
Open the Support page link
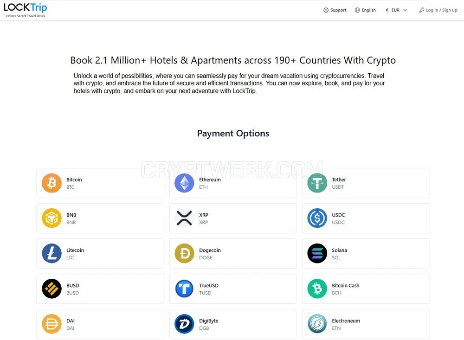[335, 10]
